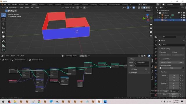Expand the Camera item in outliner
This screenshot has width=186, height=104.
(160, 15)
